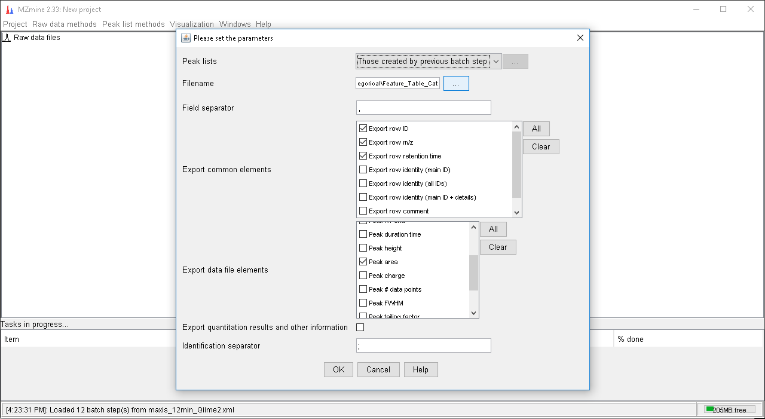Click the Java icon in the parameters dialog title
The image size is (765, 419).
186,38
